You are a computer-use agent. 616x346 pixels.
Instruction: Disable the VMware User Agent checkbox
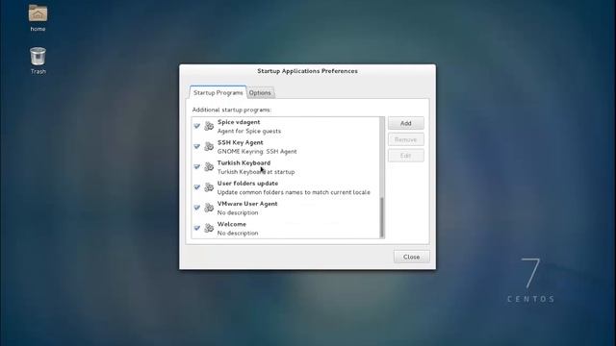coord(197,208)
